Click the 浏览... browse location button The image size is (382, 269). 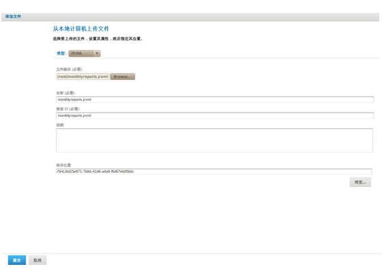tap(360, 182)
